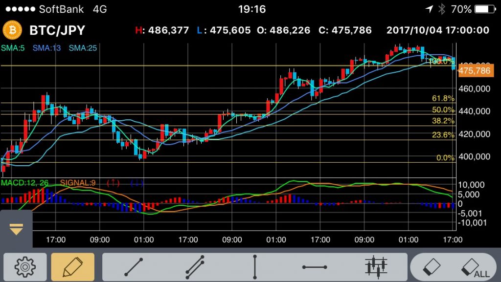Collapse the drawing toolbar with the down arrow

16,229
